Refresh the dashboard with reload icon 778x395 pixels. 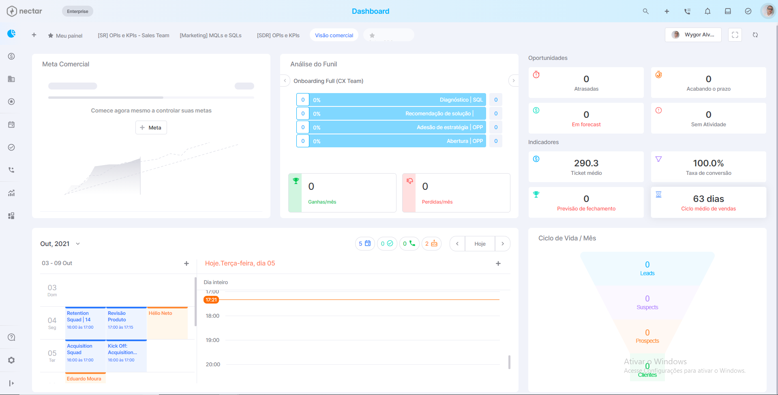[755, 35]
